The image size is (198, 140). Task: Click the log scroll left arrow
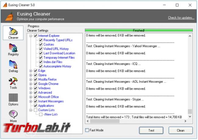pyautogui.click(x=88, y=121)
